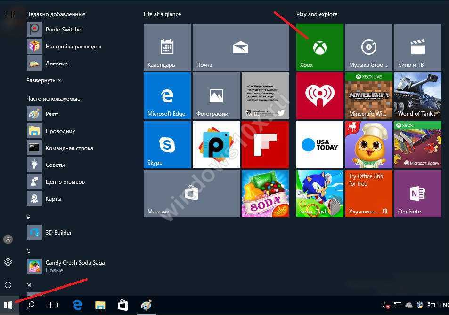This screenshot has width=449, height=315.
Task: Click the '#' letter group header
Action: click(x=29, y=217)
